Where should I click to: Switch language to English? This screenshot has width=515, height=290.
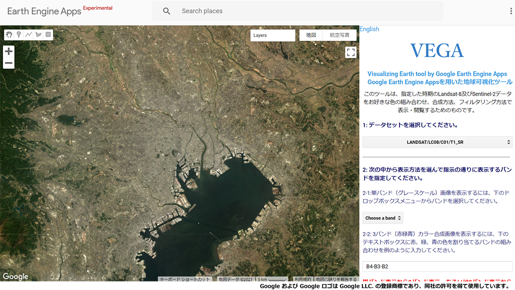[370, 29]
